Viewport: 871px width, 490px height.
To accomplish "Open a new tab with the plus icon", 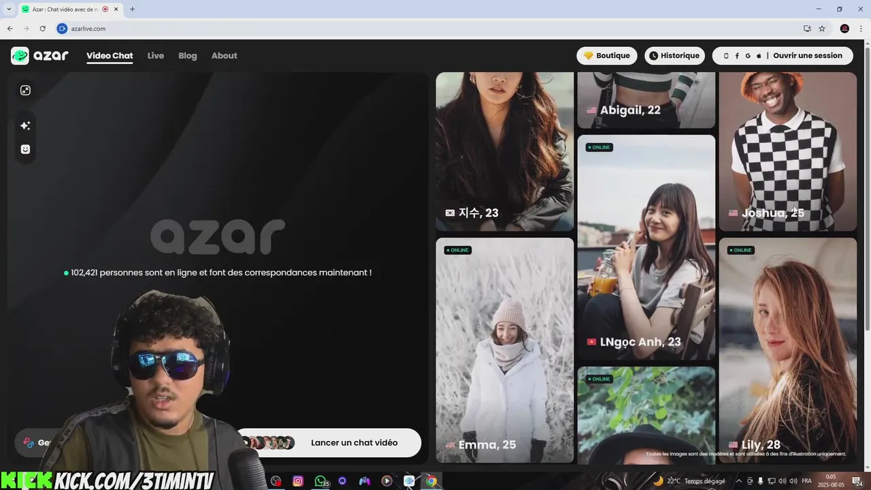I will [132, 9].
